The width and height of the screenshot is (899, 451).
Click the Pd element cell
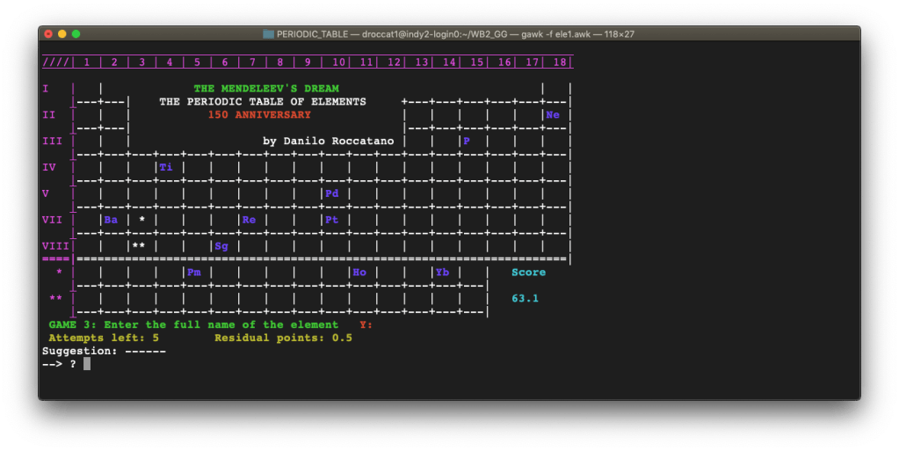tap(331, 193)
